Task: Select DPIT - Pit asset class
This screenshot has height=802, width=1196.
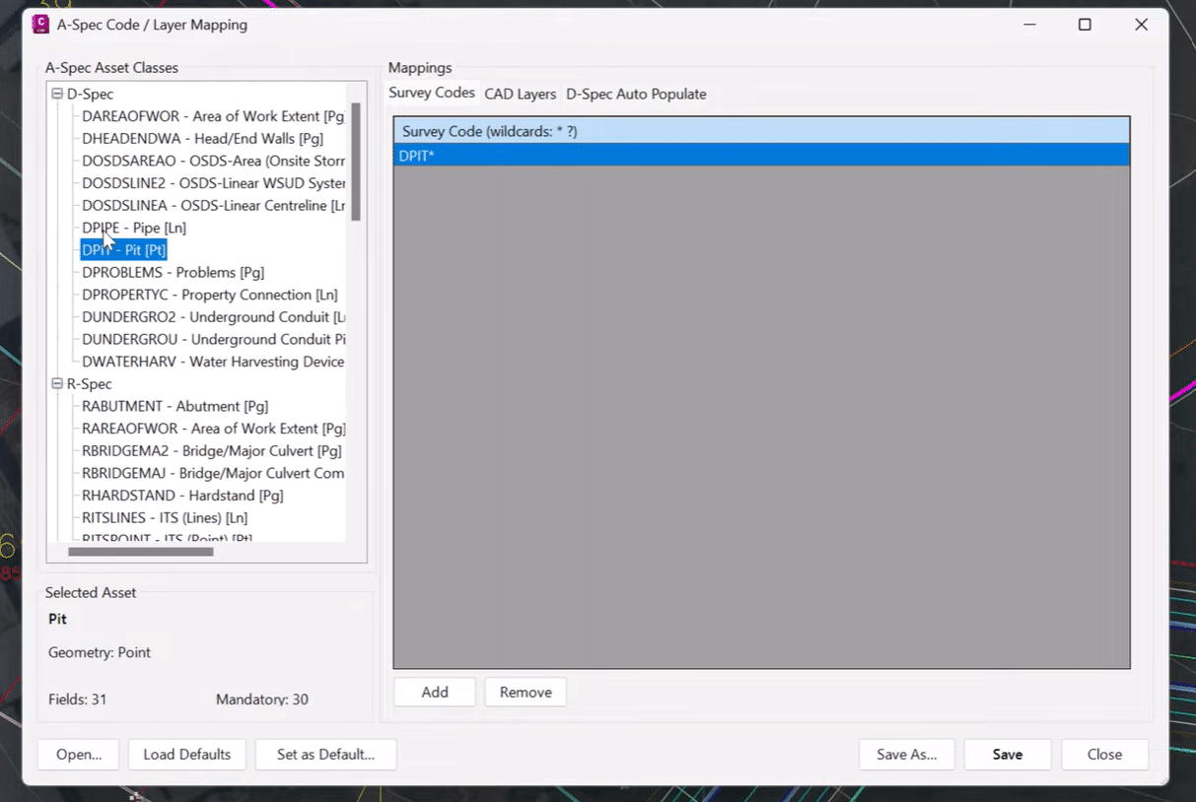Action: click(x=124, y=250)
